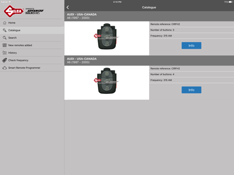This screenshot has height=175, width=234.
Task: Click the Silca Advanced Diagnostics logo
Action: coord(24,11)
